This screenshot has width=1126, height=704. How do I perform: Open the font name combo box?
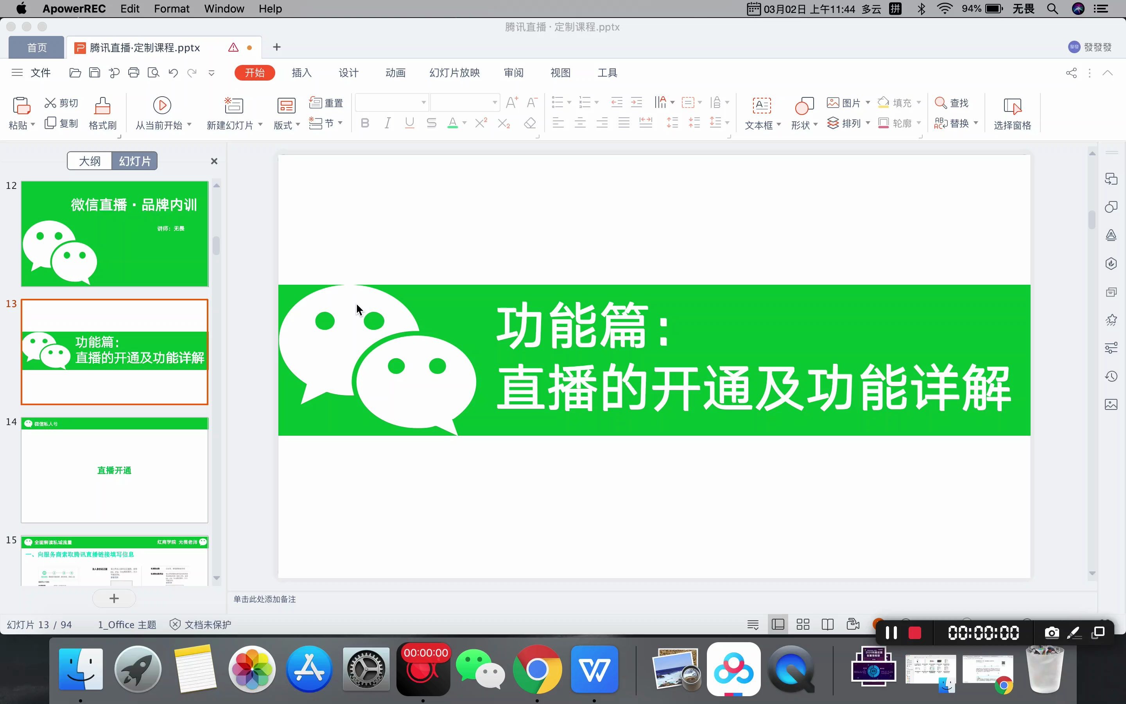click(x=391, y=102)
